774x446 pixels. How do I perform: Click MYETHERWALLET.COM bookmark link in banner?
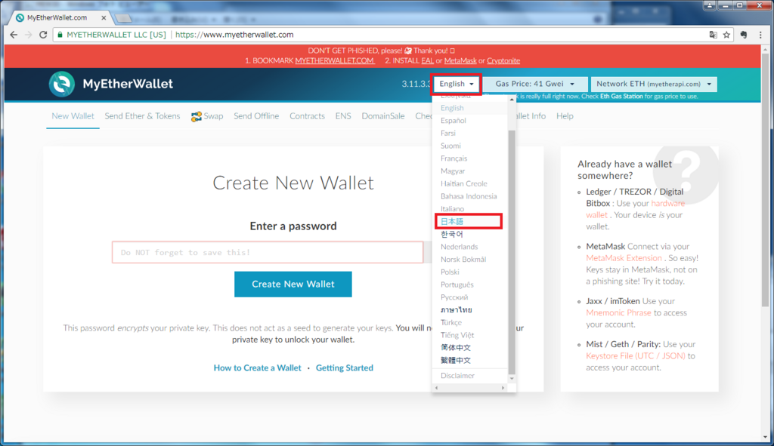335,60
